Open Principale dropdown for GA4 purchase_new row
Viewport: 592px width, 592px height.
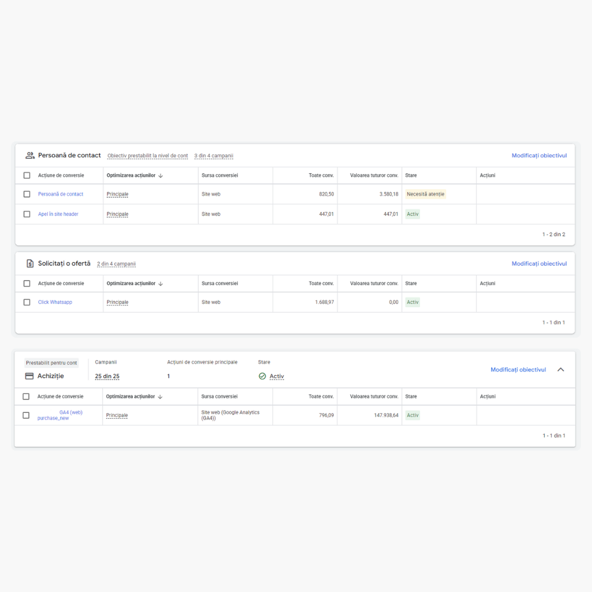pos(117,415)
